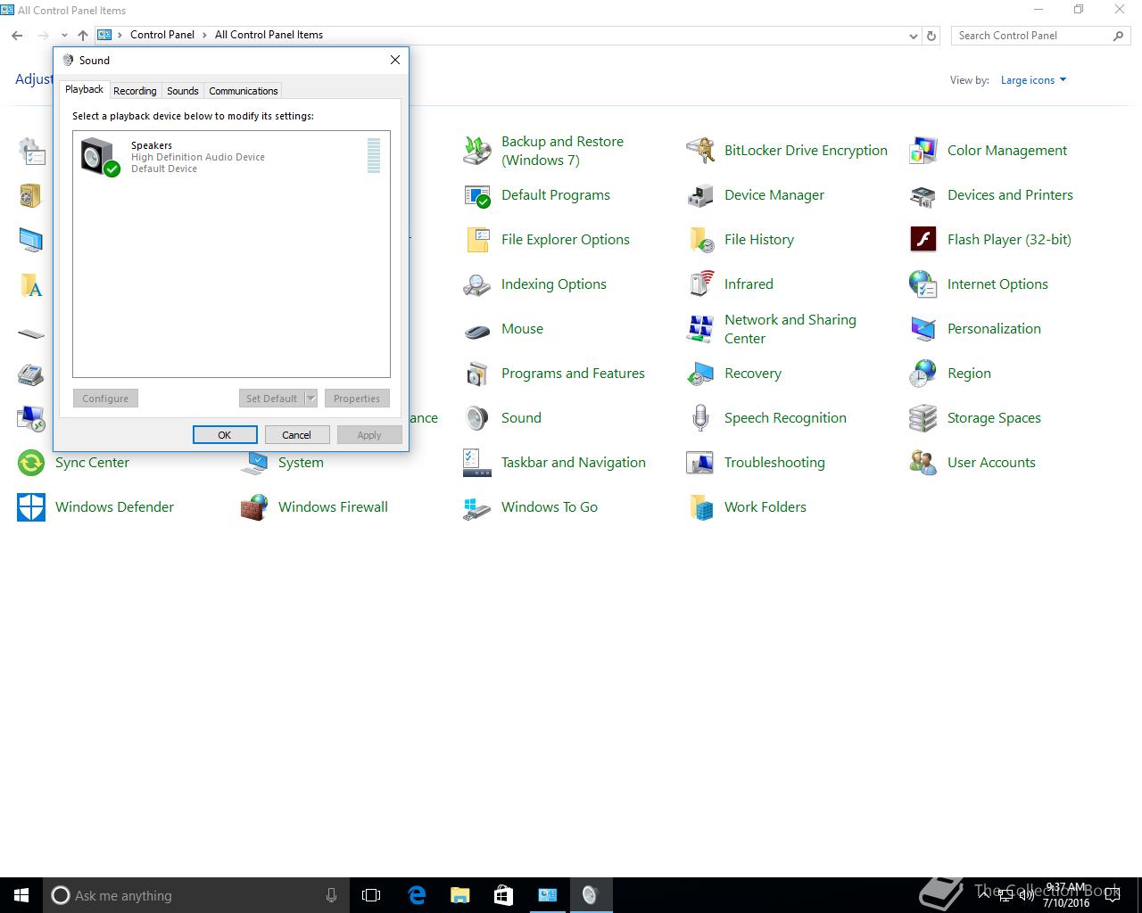This screenshot has height=913, width=1142.
Task: Switch to the Communications tab
Action: click(x=244, y=91)
